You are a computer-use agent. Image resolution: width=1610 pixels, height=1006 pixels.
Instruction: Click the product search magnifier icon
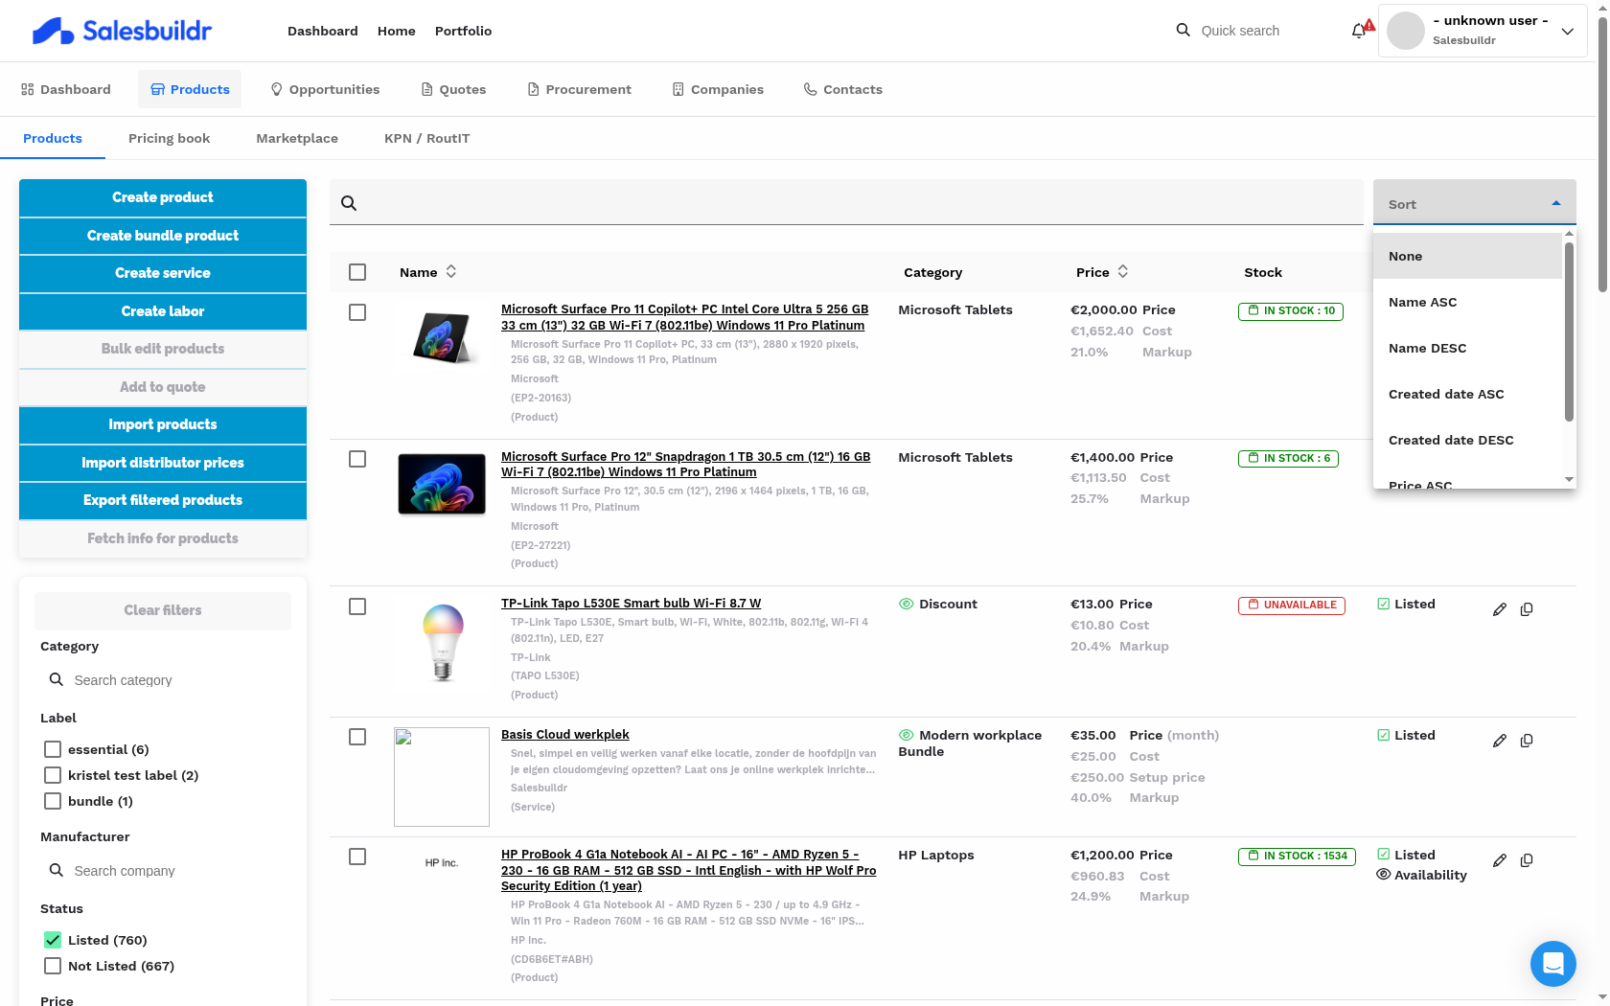[349, 203]
